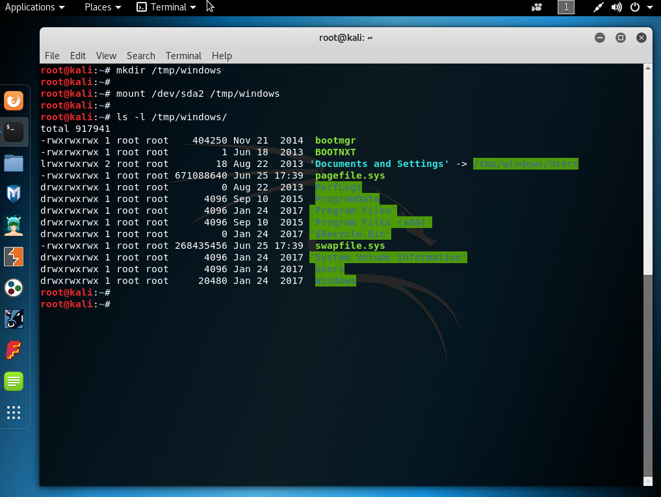
Task: Open the Files manager dock icon
Action: (x=14, y=163)
